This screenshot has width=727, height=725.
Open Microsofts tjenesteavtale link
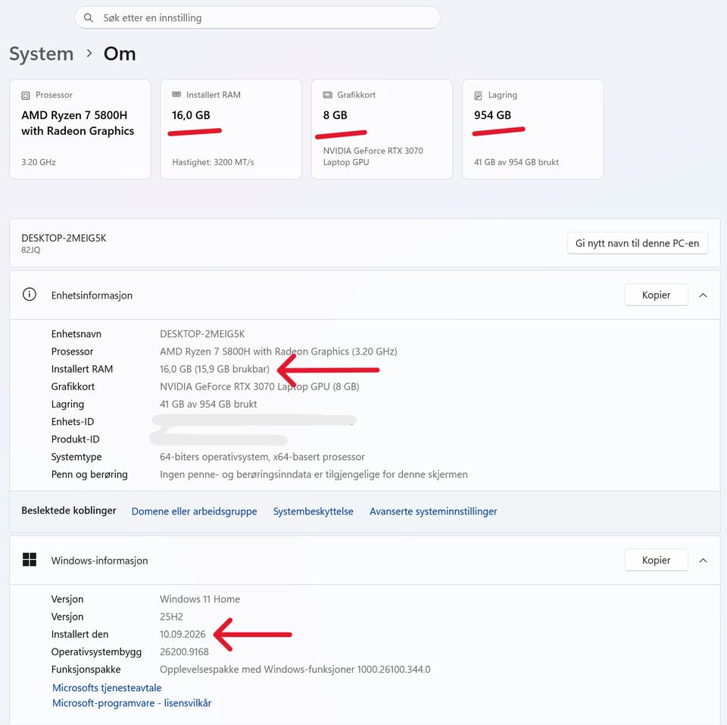pos(107,688)
